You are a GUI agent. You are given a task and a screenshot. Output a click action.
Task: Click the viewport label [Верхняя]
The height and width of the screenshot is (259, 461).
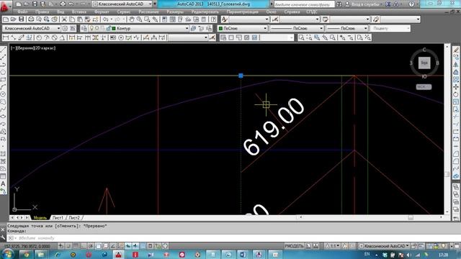(x=26, y=48)
